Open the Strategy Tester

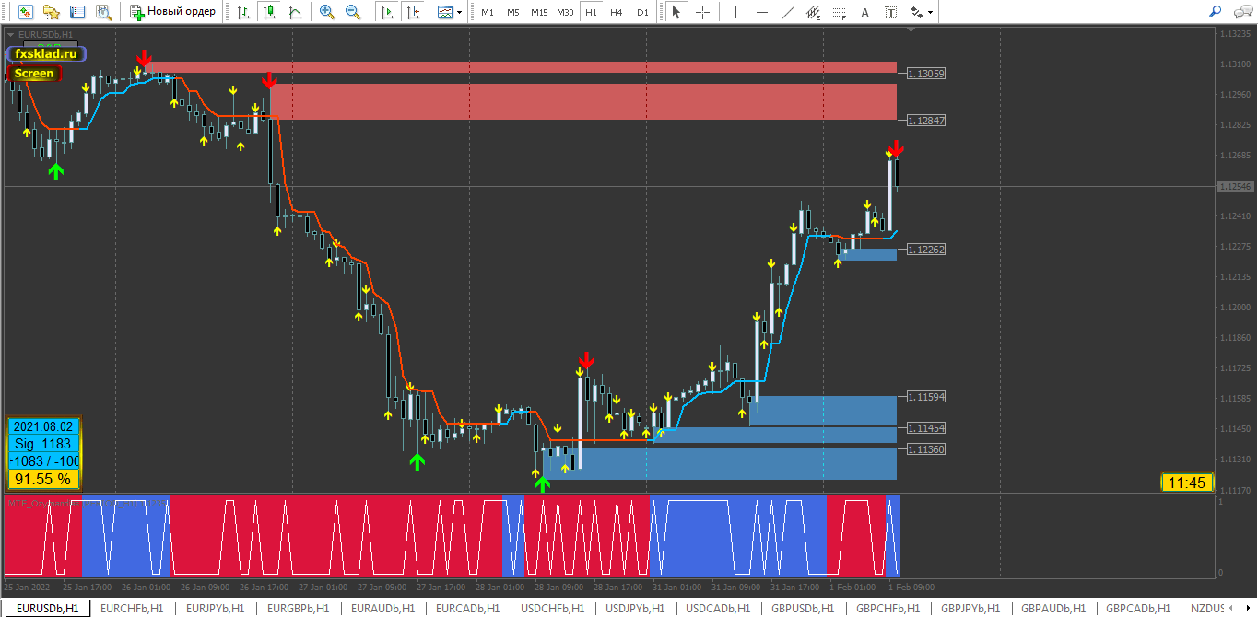pyautogui.click(x=103, y=12)
